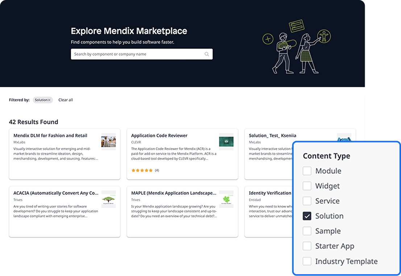Click the plus circle icon in the illustration
This screenshot has height=276, width=401.
tap(268, 38)
